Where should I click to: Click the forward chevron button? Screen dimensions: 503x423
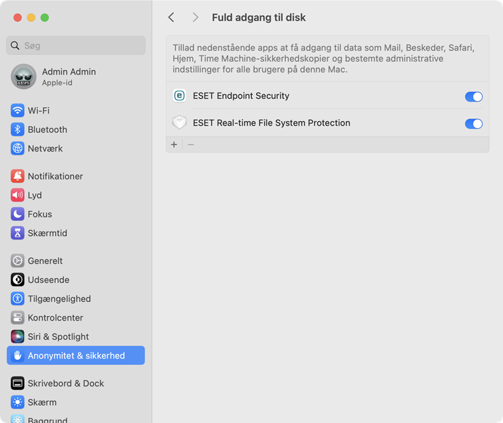195,17
